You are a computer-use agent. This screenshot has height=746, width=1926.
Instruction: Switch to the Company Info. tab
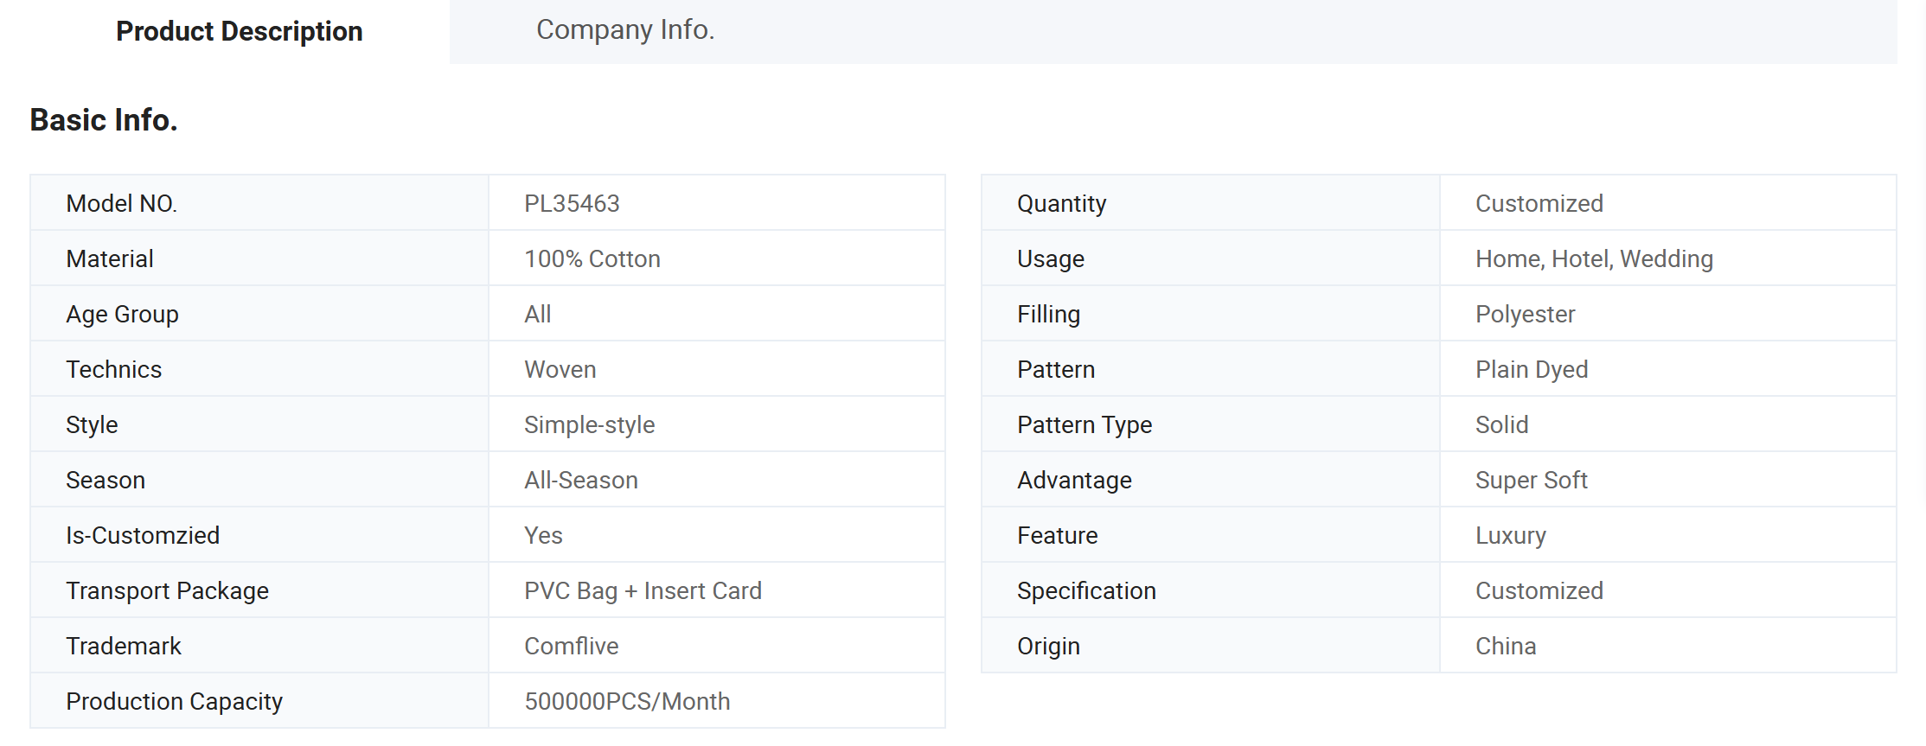coord(625,30)
